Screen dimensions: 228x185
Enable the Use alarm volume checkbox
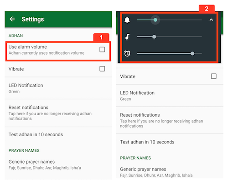(x=102, y=50)
